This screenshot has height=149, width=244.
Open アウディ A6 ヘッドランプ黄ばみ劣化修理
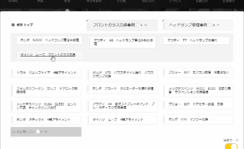tap(122, 42)
